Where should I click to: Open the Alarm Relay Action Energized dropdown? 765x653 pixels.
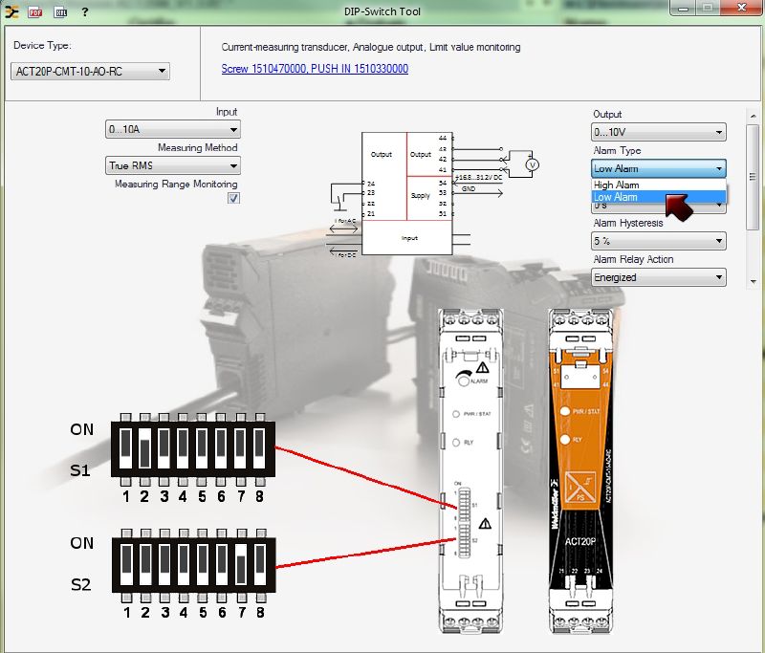[x=658, y=277]
